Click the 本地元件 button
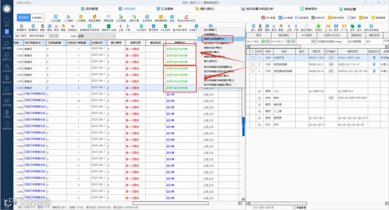The image size is (389, 210). click(x=318, y=18)
